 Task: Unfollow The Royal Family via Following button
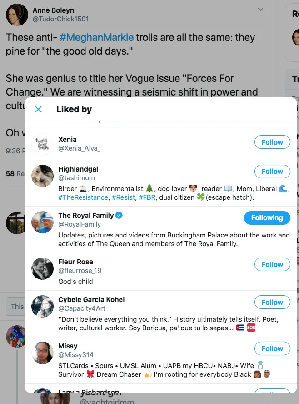coord(267,218)
